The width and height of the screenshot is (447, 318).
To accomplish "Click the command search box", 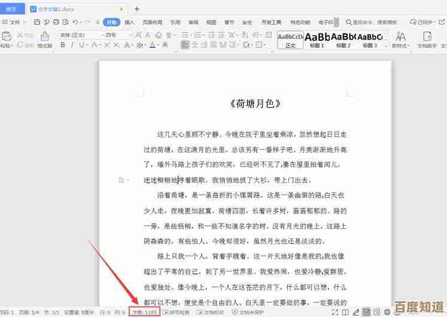I will coord(372,22).
